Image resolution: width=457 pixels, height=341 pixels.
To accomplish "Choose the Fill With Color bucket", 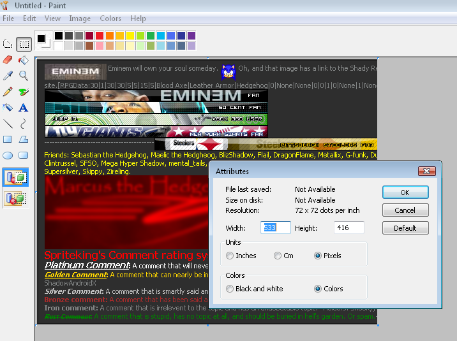I will click(x=24, y=60).
